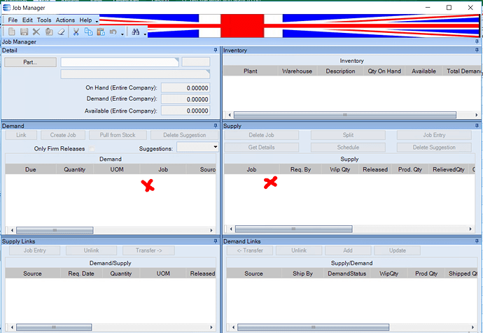The width and height of the screenshot is (483, 333).
Task: Click the Delete X toolbar icon
Action: pyautogui.click(x=36, y=31)
